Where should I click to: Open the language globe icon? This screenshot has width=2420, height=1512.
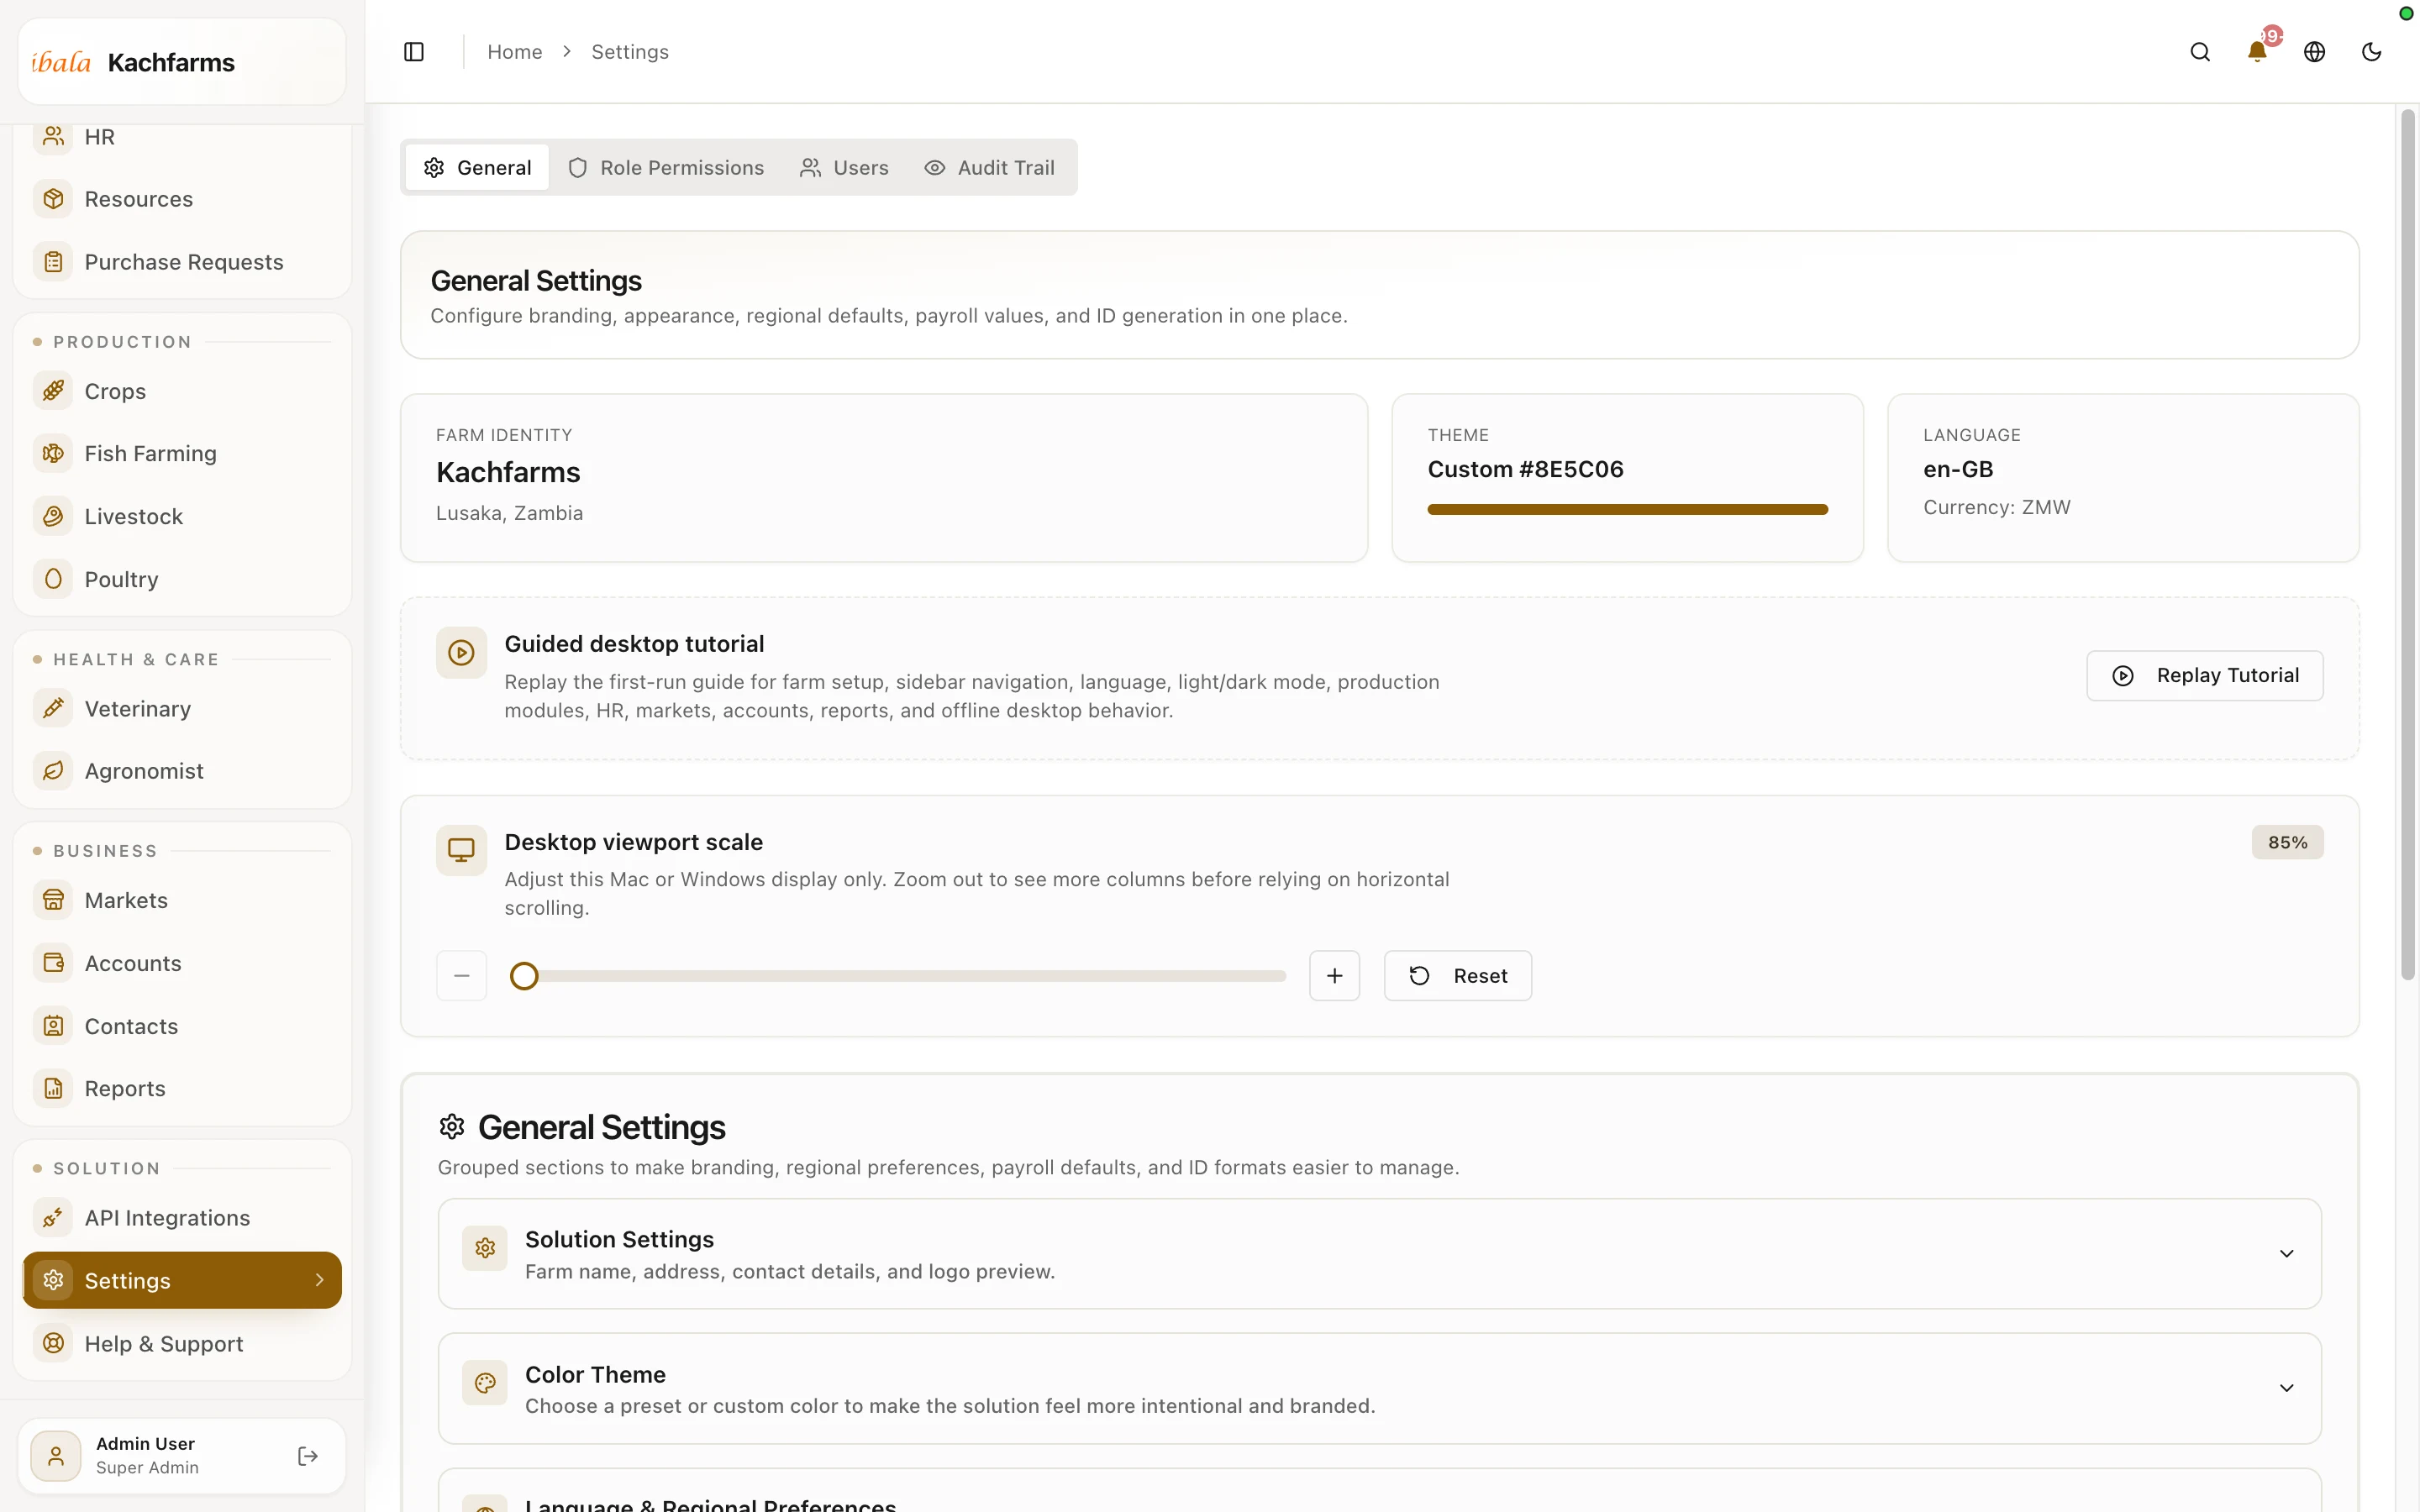2314,52
